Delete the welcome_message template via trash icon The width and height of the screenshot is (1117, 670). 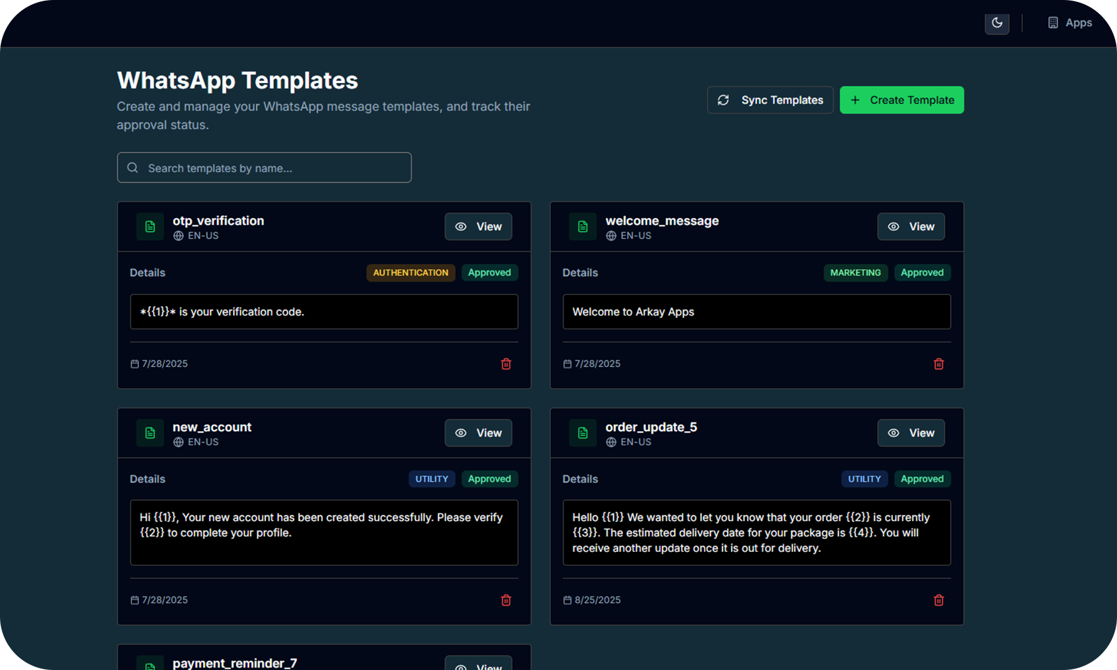938,364
